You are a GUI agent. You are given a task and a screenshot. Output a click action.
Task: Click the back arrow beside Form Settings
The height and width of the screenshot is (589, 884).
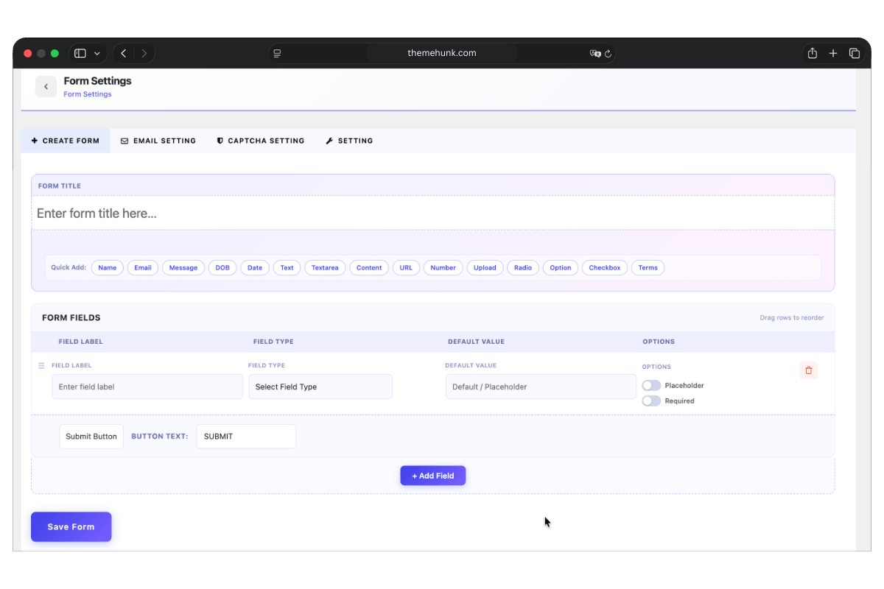pos(46,87)
